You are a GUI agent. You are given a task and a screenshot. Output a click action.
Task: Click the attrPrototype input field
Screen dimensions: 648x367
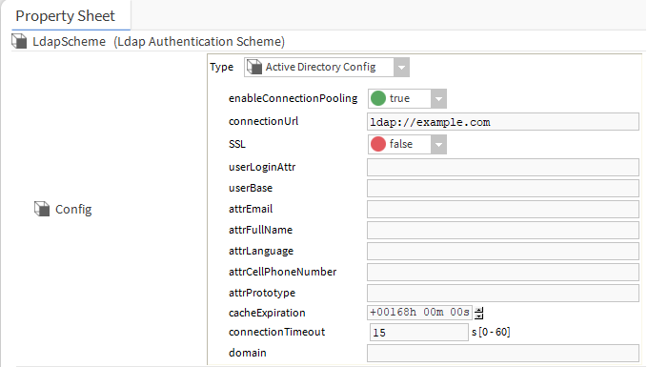click(503, 293)
